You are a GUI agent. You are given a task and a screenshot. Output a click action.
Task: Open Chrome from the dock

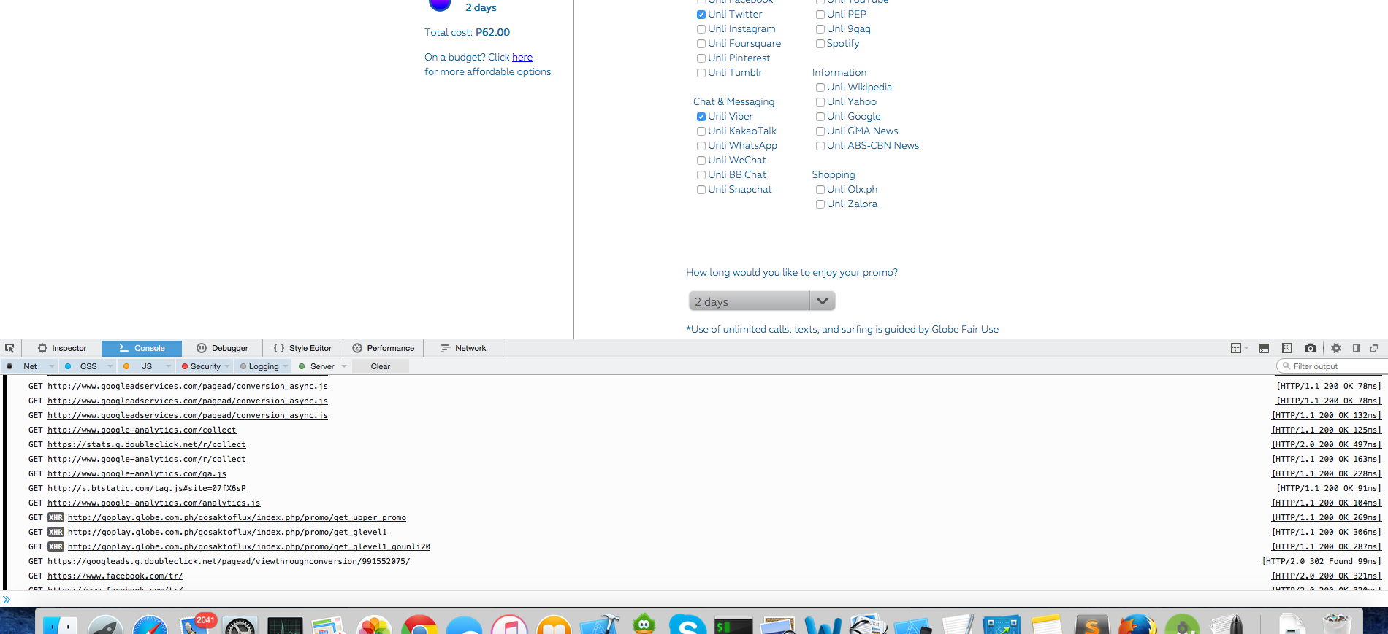coord(419,625)
